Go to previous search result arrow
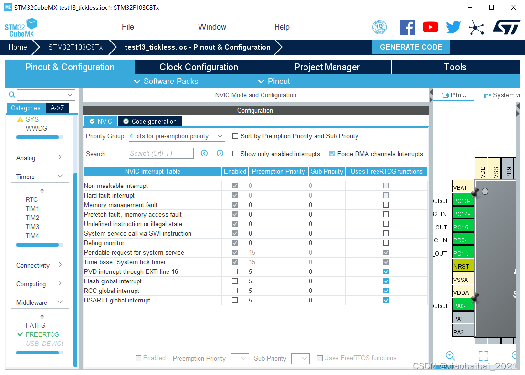 pos(204,153)
